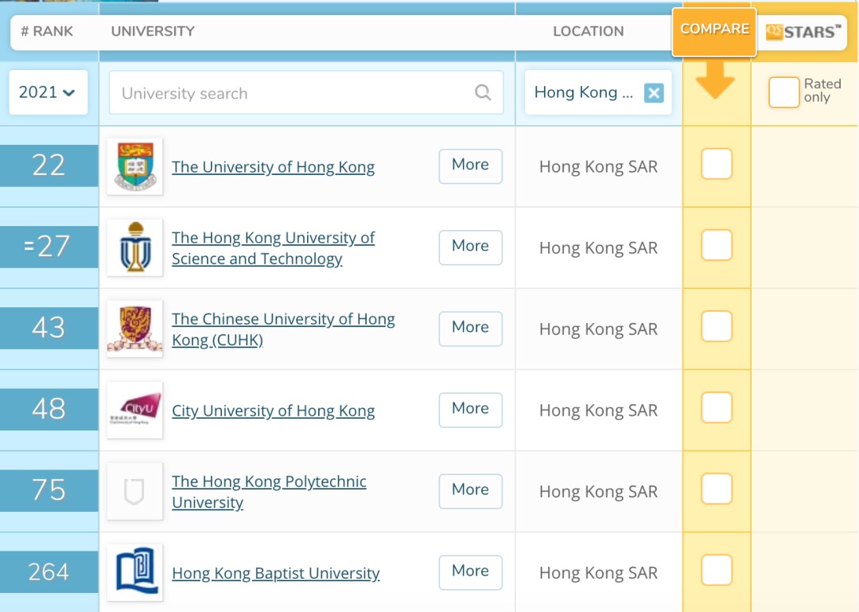Viewport: 859px width, 612px height.
Task: Tick compare box for HKUST
Action: 717,245
